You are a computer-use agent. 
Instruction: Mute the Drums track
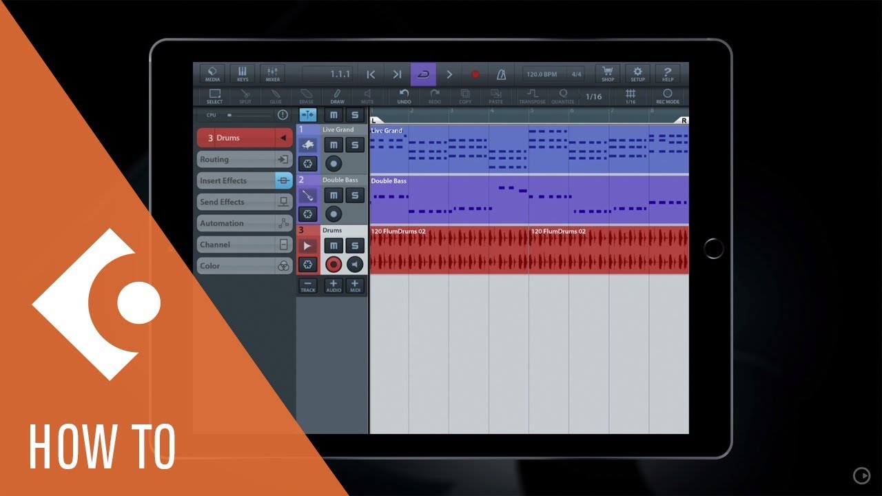tap(334, 246)
